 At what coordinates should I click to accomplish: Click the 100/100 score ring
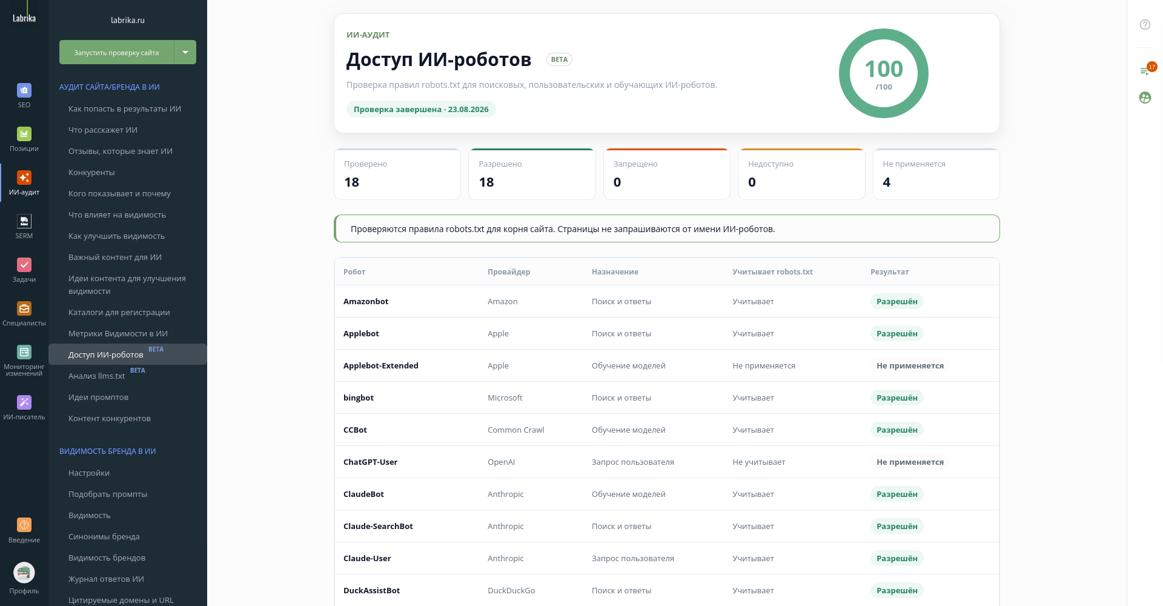884,73
